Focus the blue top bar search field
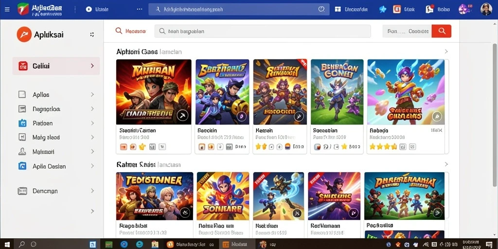Screen dimensions: 498x249 click(x=238, y=9)
